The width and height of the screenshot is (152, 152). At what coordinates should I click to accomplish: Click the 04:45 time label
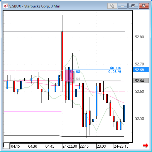[50, 146]
